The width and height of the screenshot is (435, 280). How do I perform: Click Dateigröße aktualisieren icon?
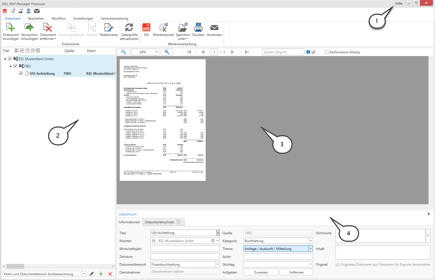(129, 28)
